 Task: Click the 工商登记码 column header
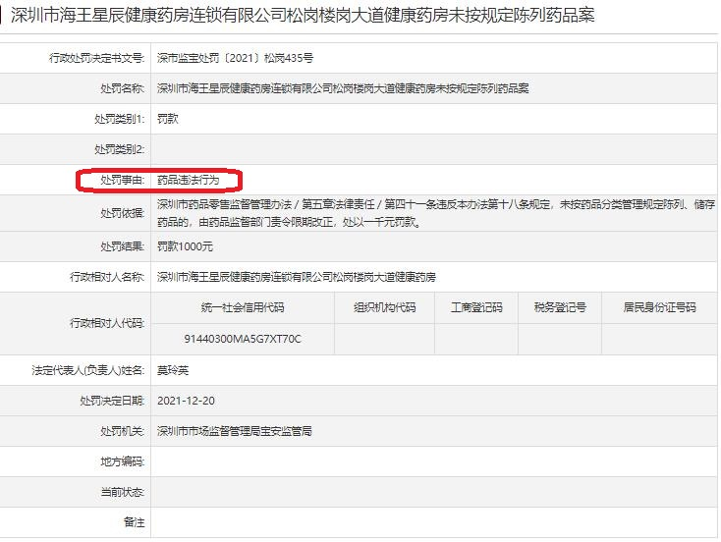476,307
